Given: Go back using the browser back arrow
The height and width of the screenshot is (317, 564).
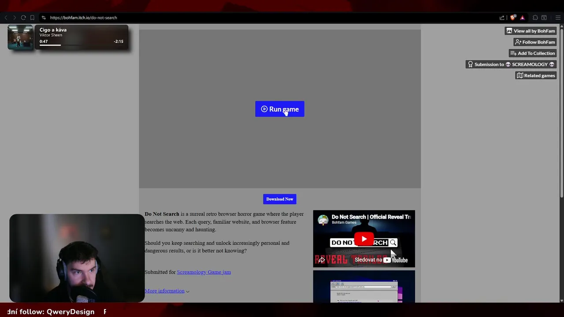Looking at the screenshot, I should 6,18.
